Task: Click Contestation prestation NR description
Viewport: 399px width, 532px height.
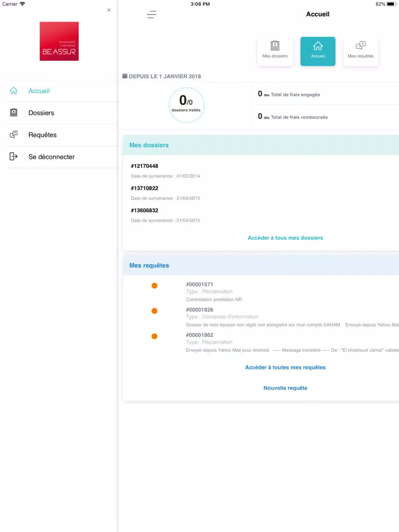Action: (x=214, y=299)
